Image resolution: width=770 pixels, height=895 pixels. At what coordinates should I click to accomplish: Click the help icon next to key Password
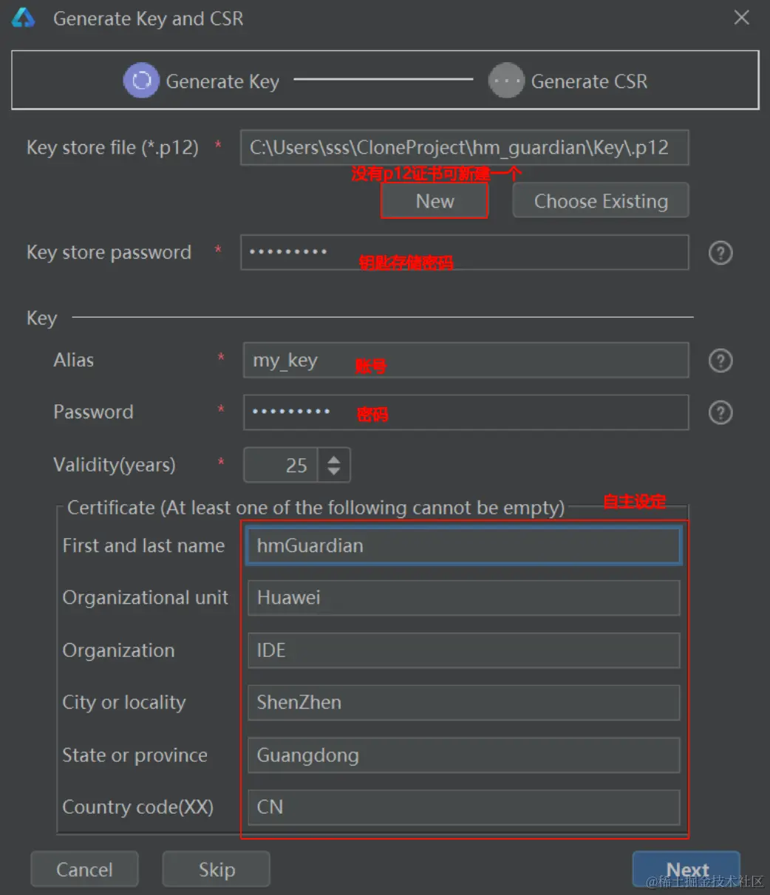tap(720, 412)
